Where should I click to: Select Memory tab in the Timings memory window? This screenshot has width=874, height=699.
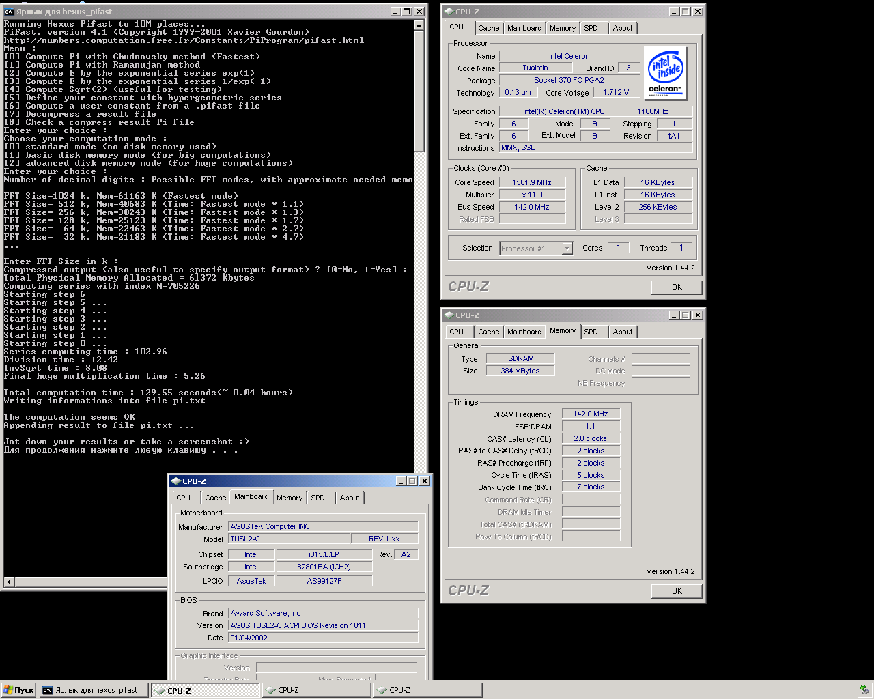click(563, 330)
